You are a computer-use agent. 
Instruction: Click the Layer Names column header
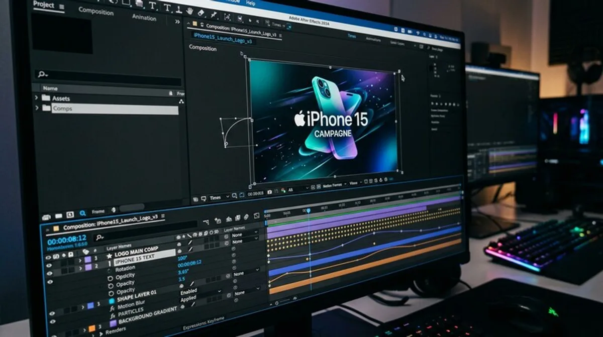coord(119,247)
